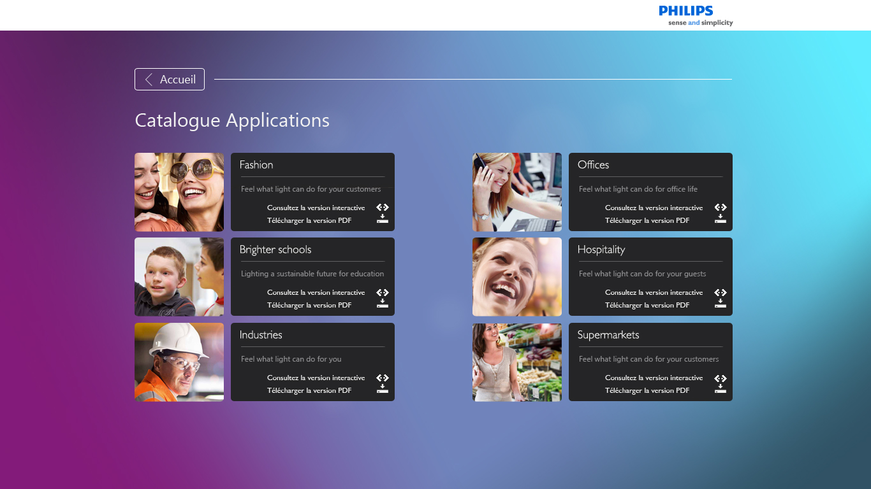Click 'Lighting a sustainable future for education' text
Screen dimensions: 871x489
pyautogui.click(x=312, y=274)
